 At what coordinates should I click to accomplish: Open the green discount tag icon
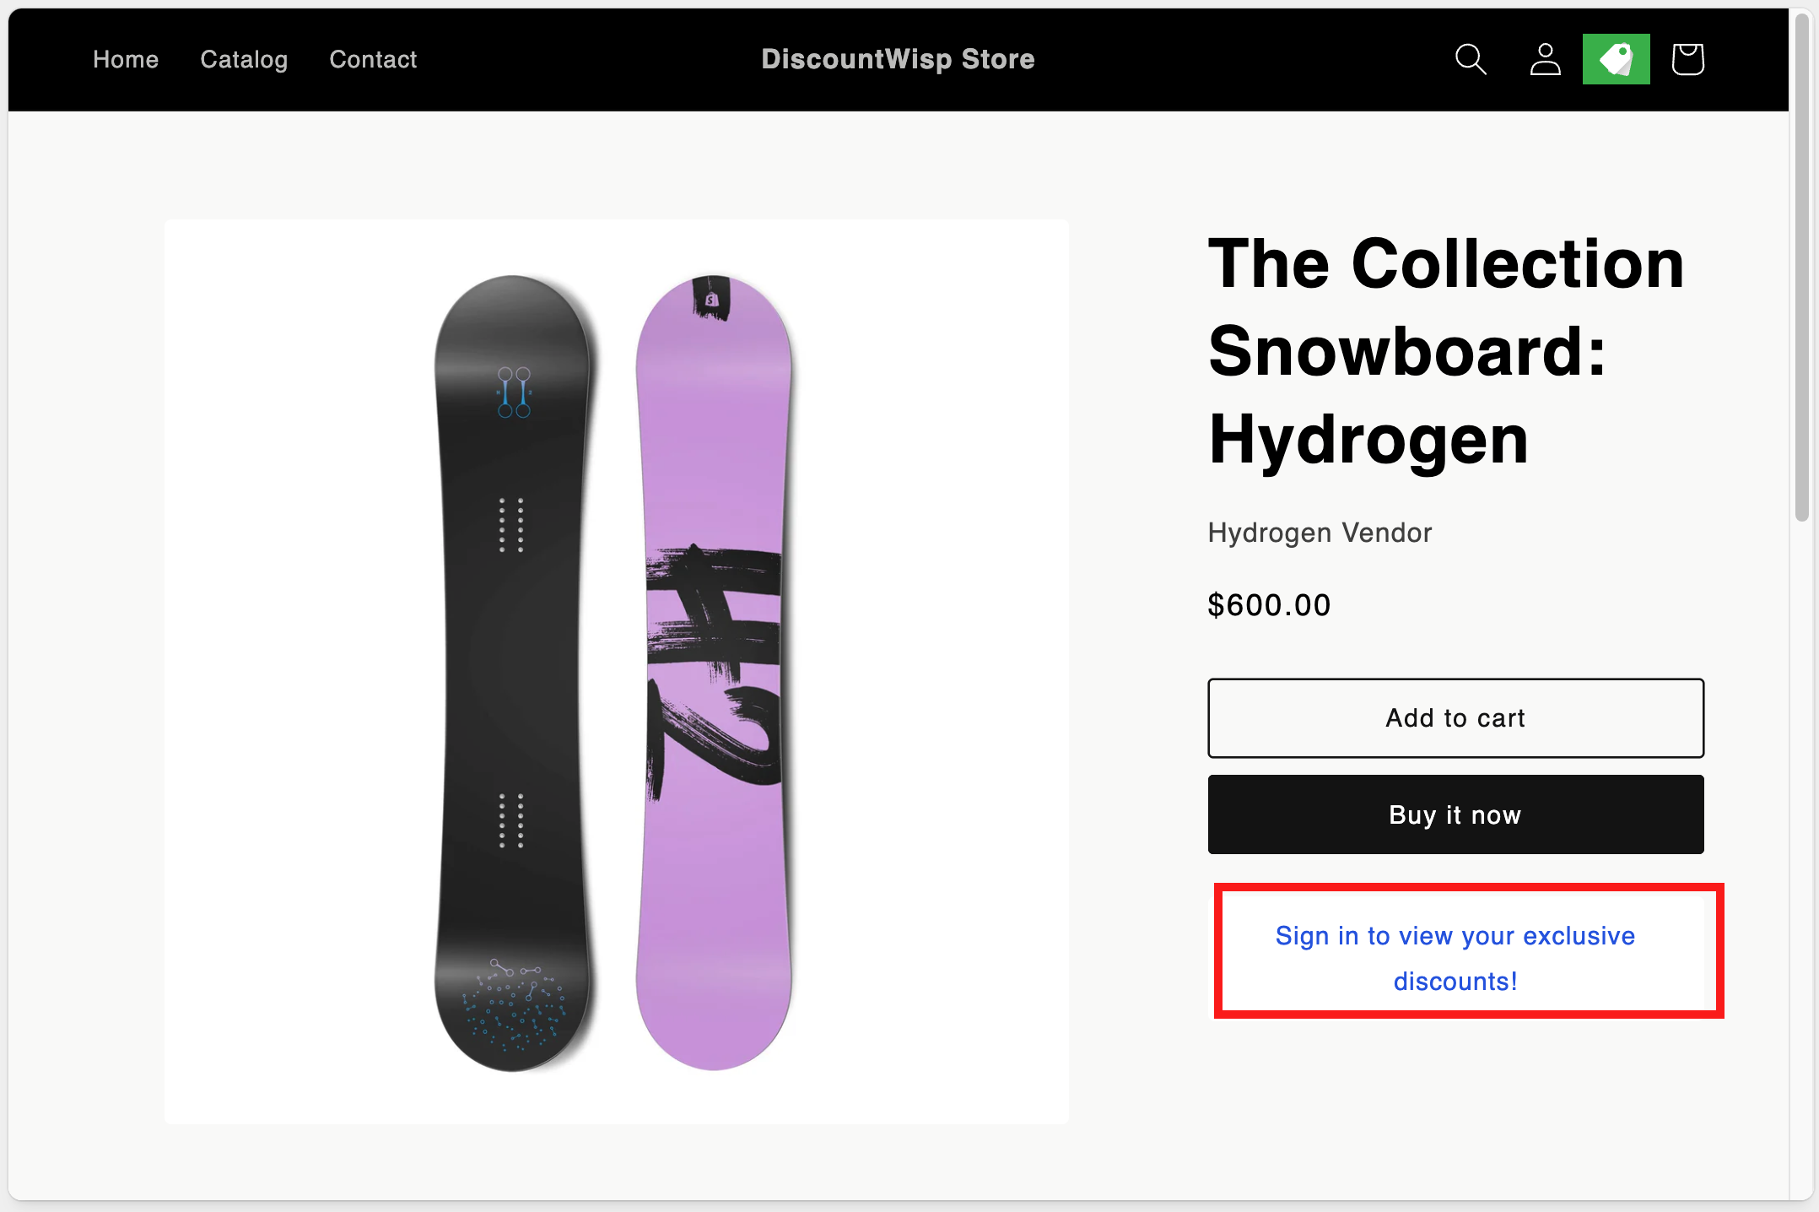coord(1616,59)
